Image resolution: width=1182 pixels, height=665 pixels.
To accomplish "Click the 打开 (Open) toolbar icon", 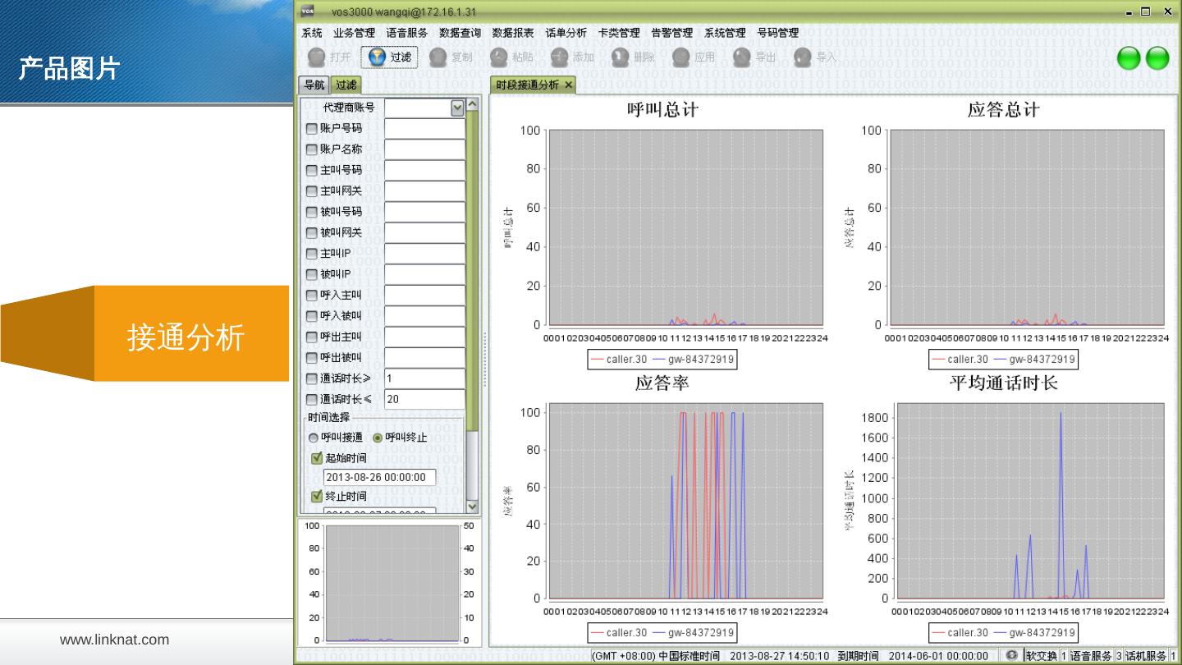I will pos(317,57).
